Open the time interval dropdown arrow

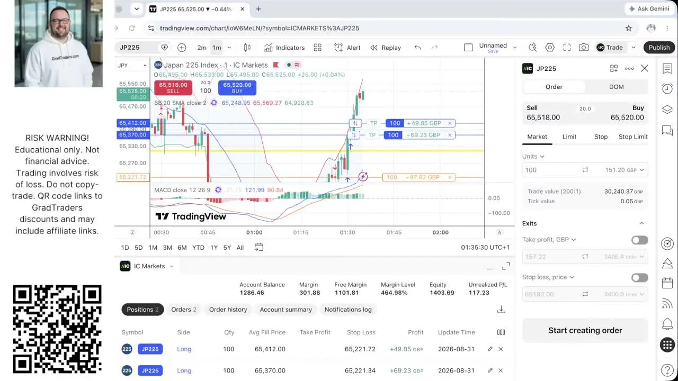(x=229, y=48)
